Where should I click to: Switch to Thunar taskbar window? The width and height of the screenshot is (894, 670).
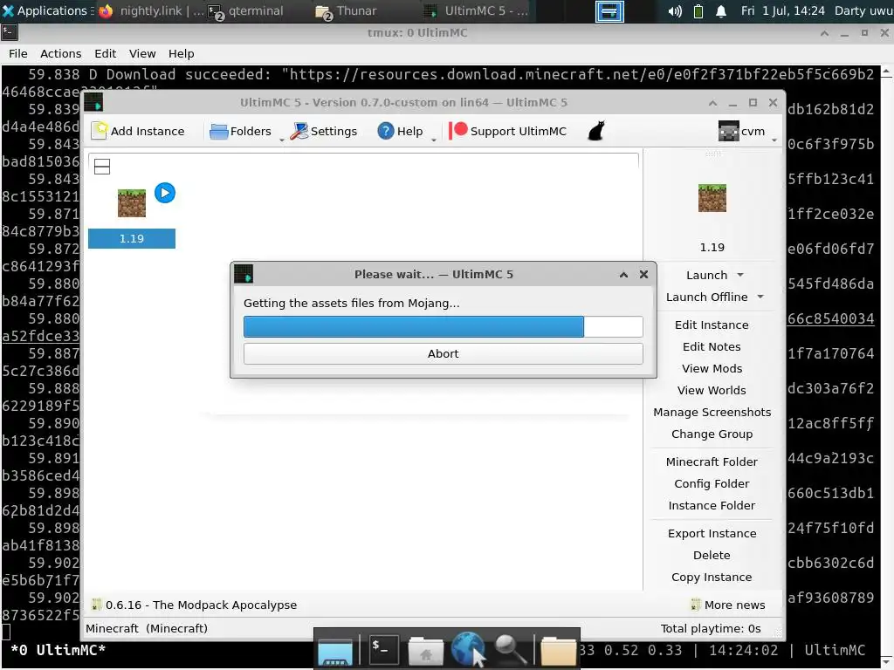pos(347,10)
